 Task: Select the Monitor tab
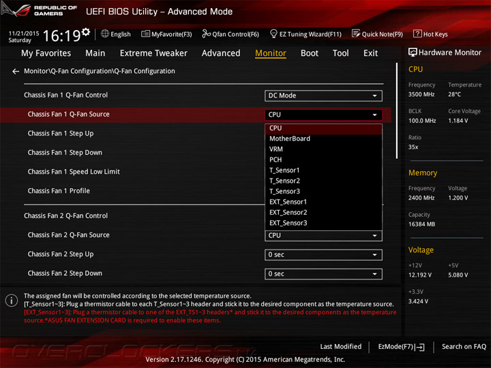(x=271, y=53)
